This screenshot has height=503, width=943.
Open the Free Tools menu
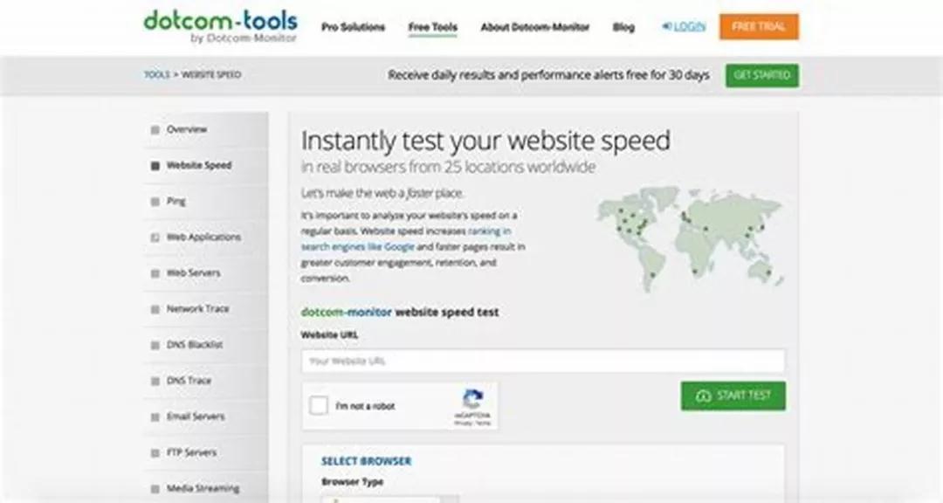[x=432, y=27]
